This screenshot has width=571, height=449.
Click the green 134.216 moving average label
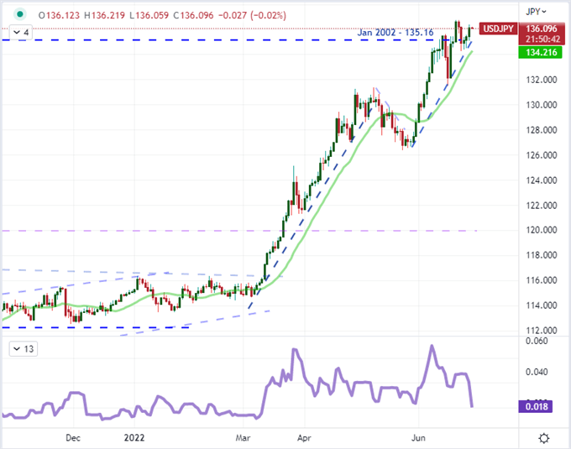point(541,52)
